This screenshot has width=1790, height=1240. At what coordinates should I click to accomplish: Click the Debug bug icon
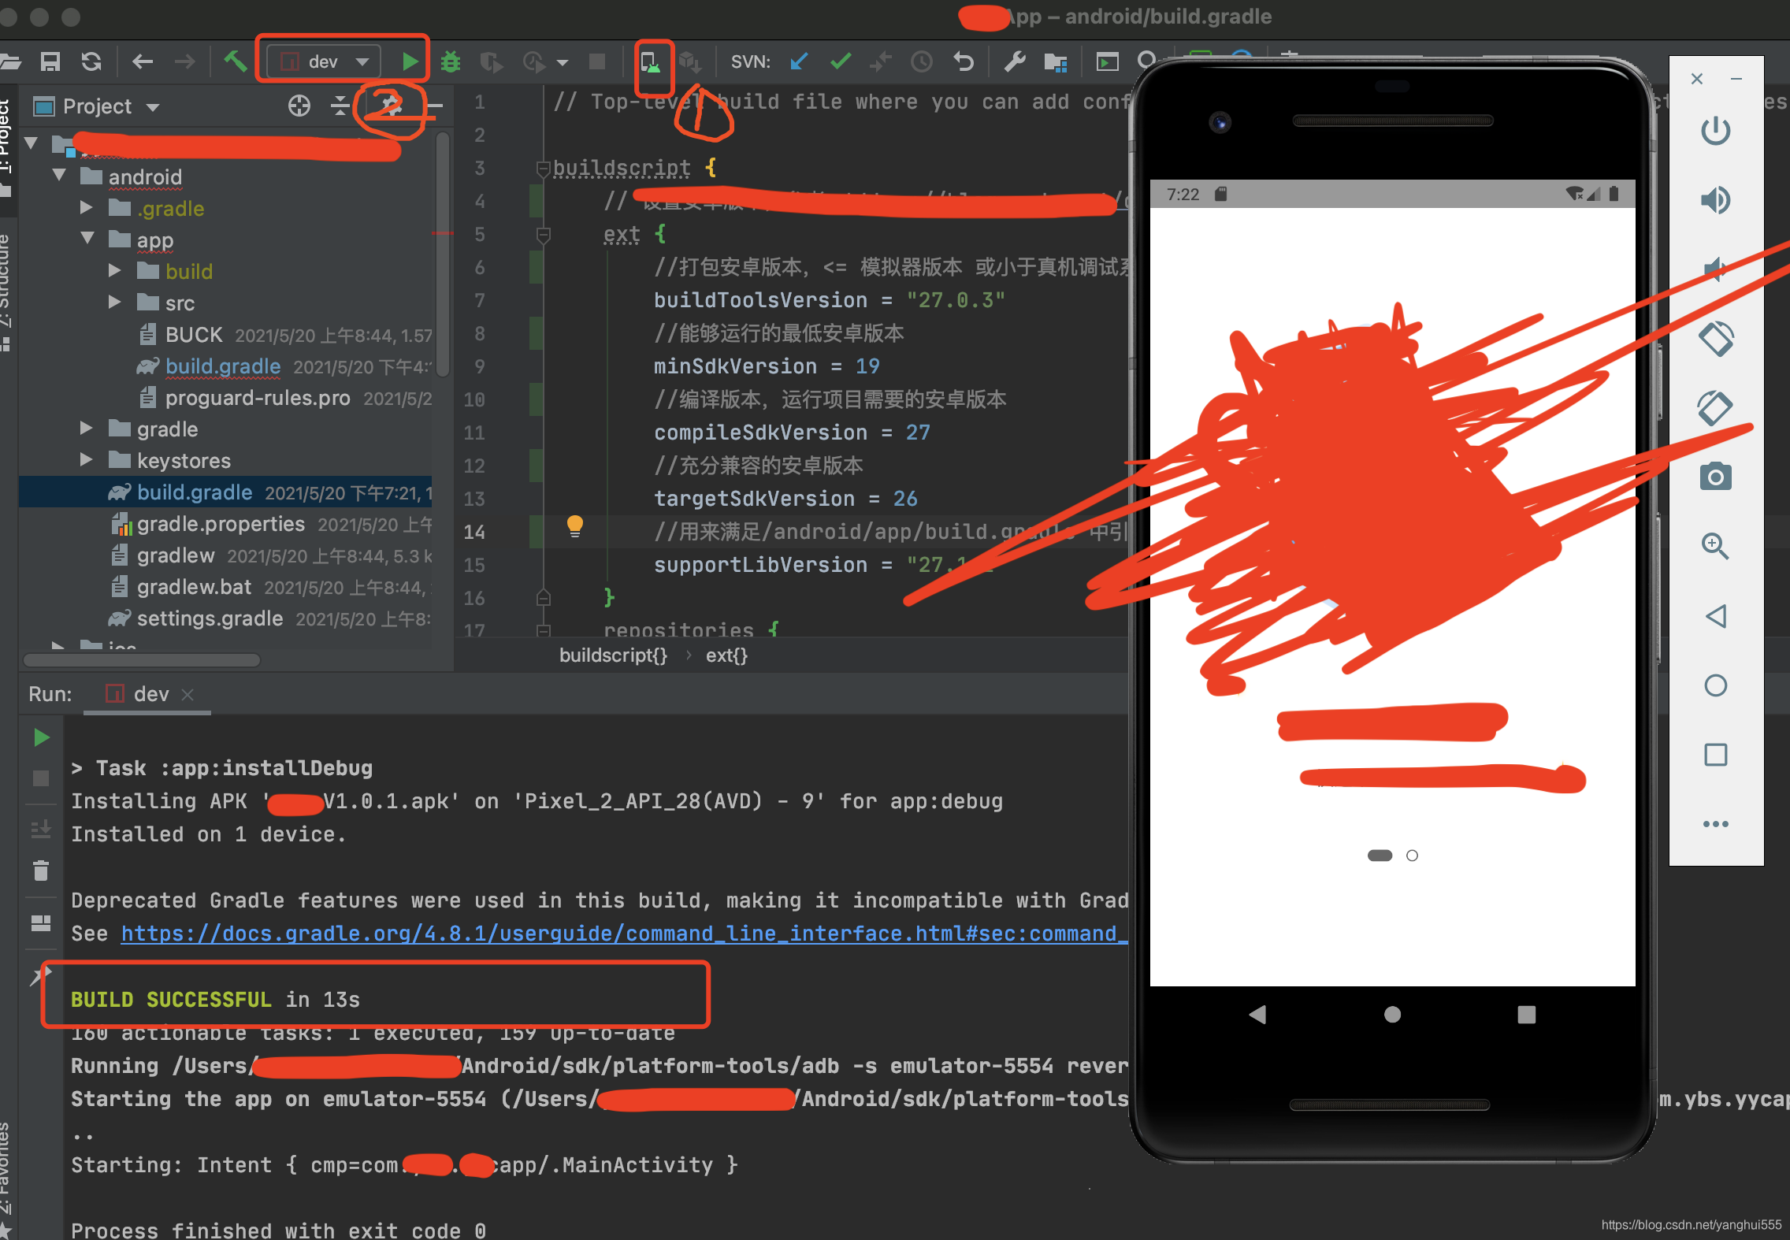coord(451,61)
